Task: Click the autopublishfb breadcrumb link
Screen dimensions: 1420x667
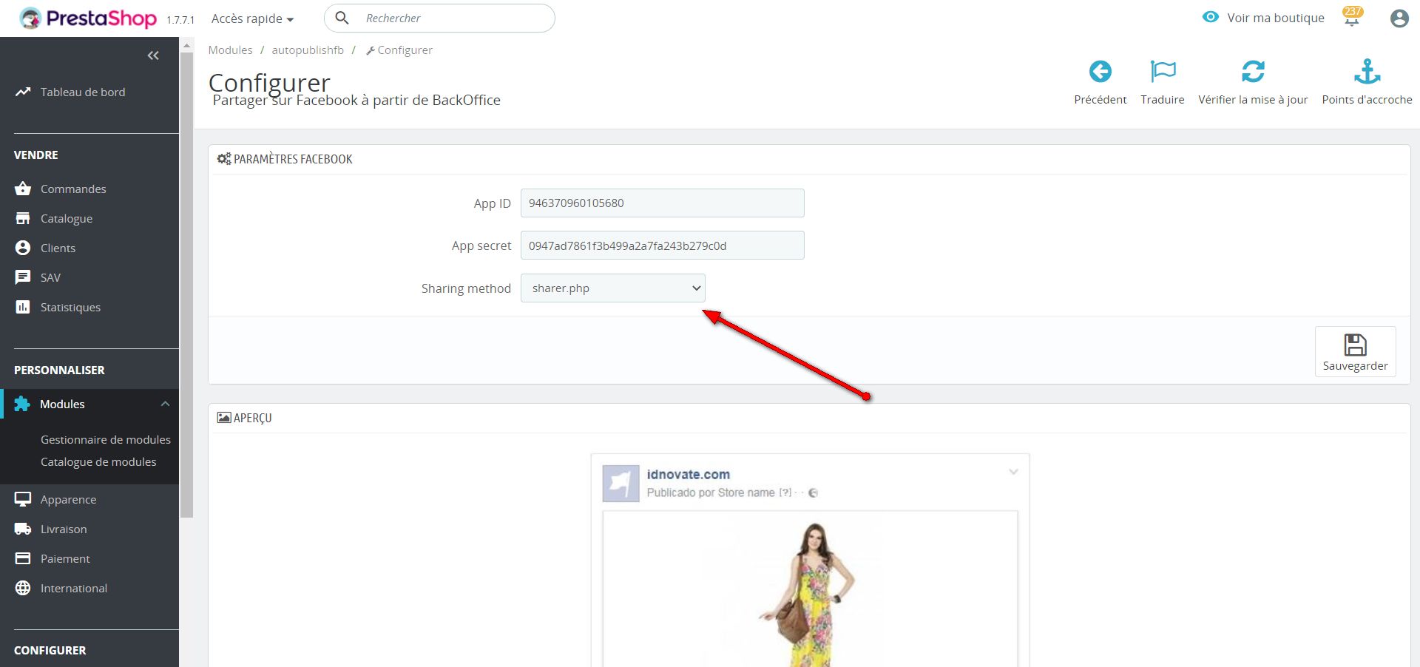Action: [308, 50]
